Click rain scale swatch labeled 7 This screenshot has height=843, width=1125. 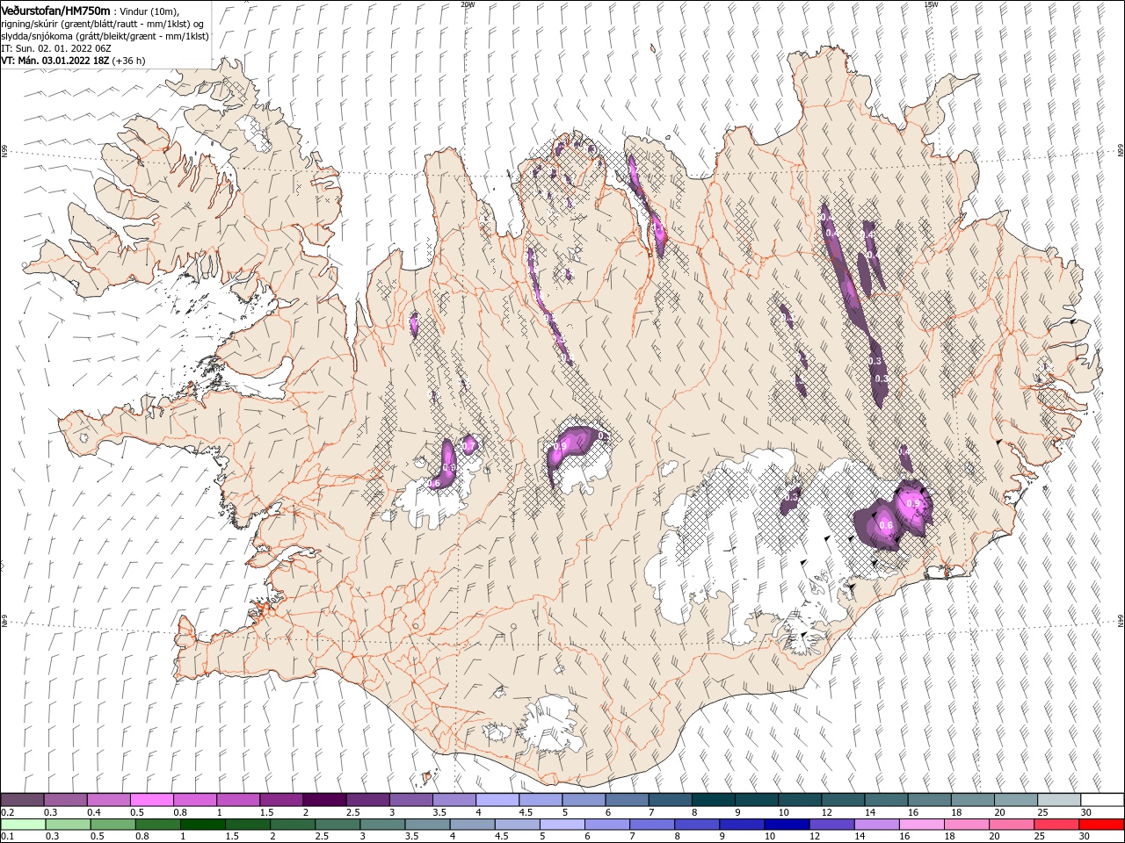tap(652, 825)
